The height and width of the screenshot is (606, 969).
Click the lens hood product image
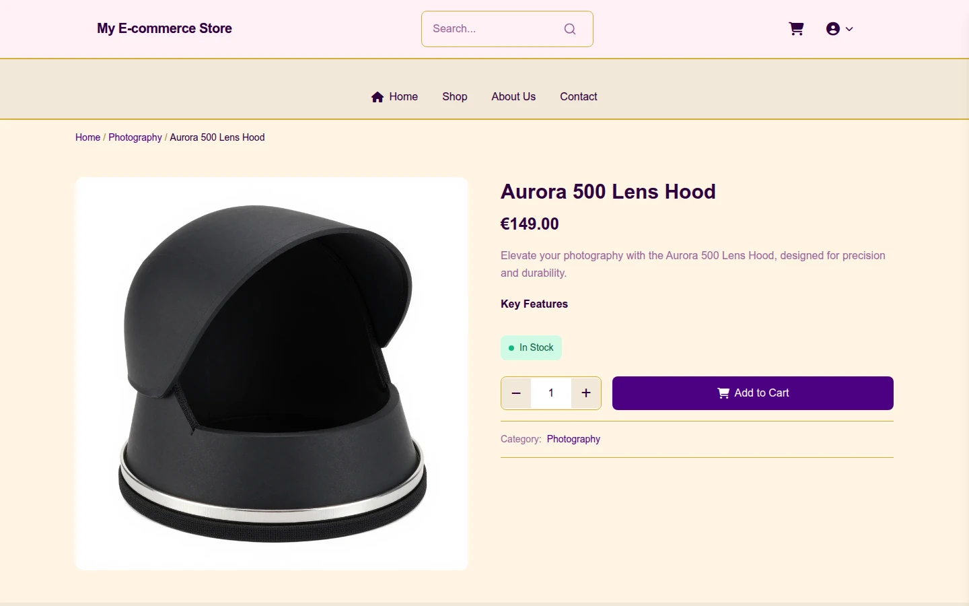tap(272, 374)
